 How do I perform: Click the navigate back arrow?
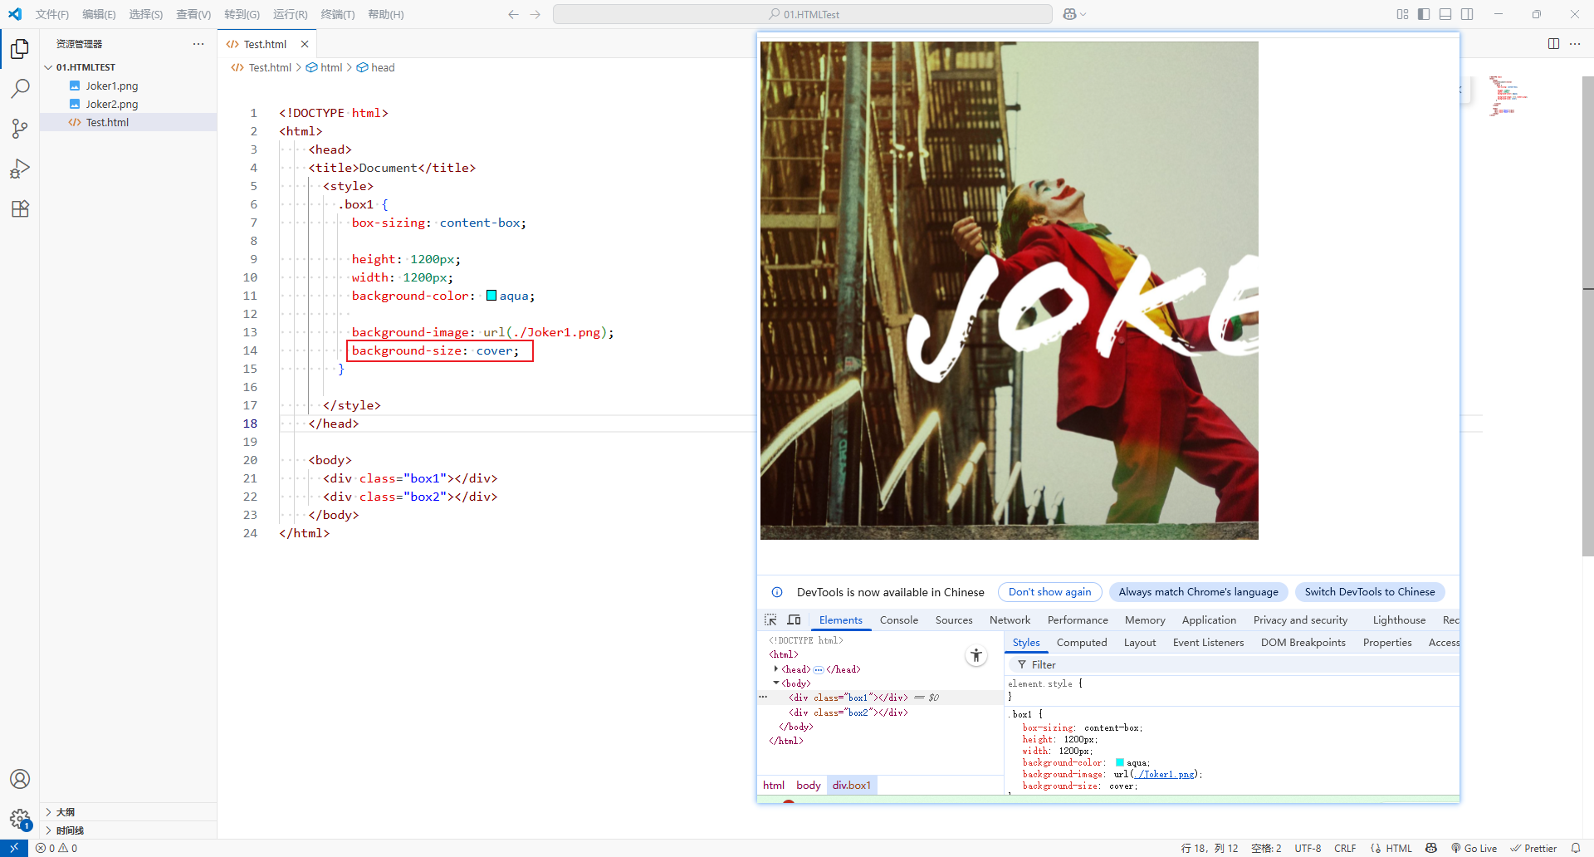[513, 14]
